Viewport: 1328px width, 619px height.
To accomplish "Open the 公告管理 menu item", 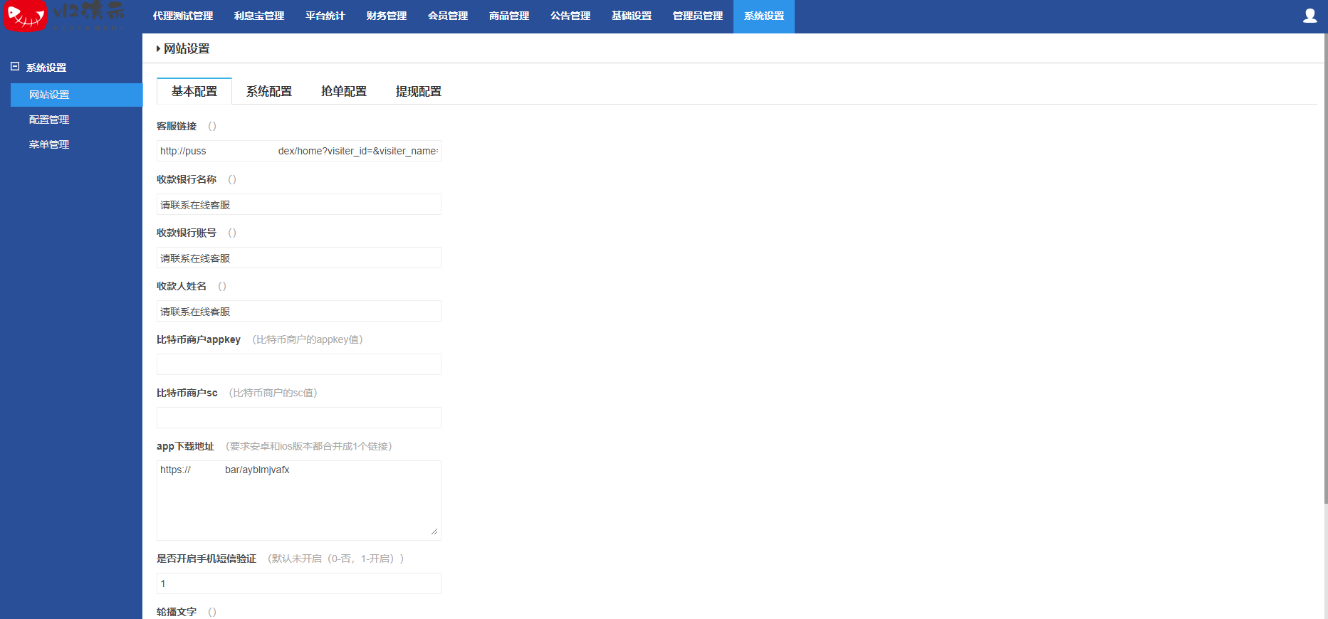I will click(570, 16).
